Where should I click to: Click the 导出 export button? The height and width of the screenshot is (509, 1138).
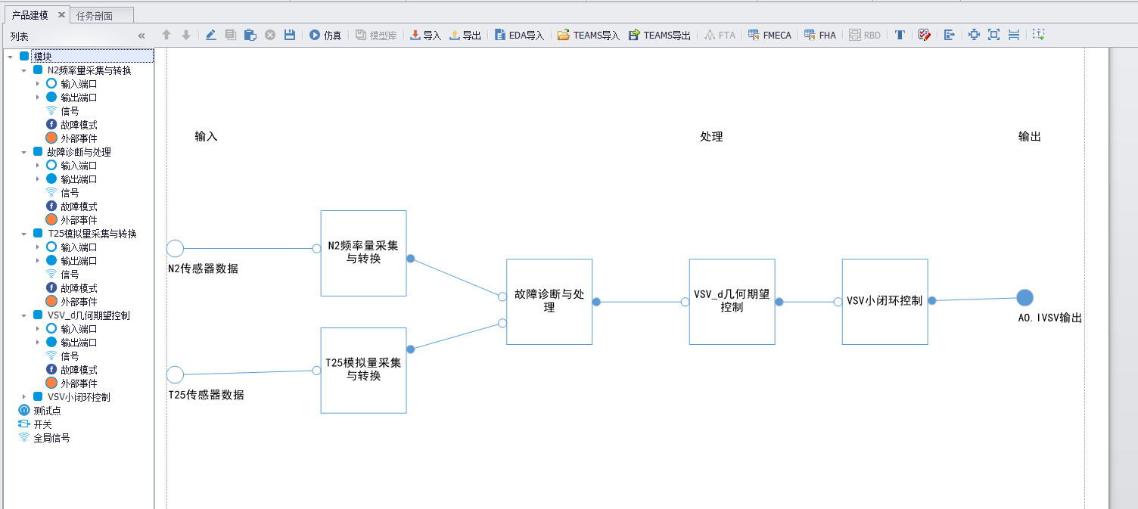coord(465,35)
